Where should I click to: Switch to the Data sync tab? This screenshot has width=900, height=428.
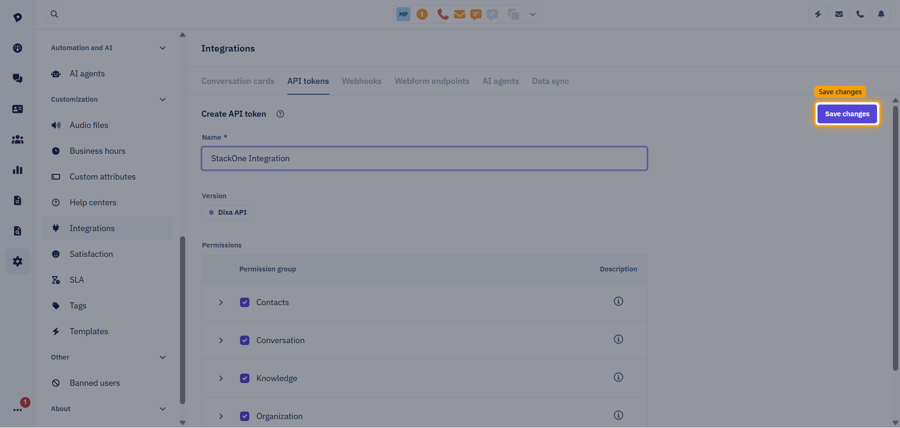coord(550,81)
